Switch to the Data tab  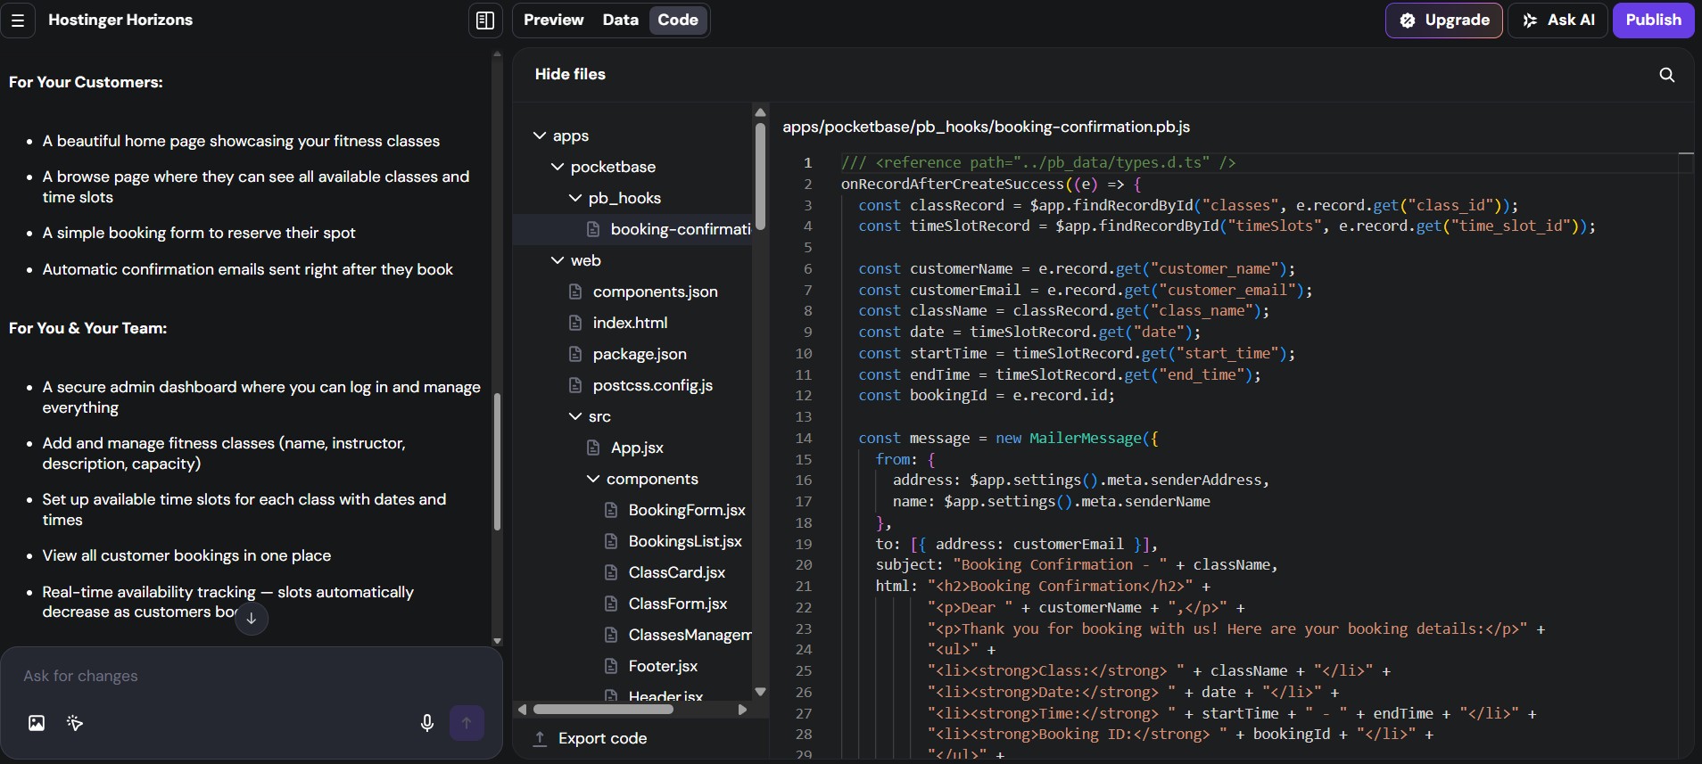[x=620, y=20]
